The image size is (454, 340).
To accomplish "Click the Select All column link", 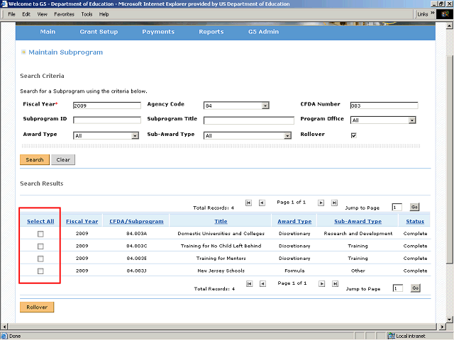I will tap(40, 221).
